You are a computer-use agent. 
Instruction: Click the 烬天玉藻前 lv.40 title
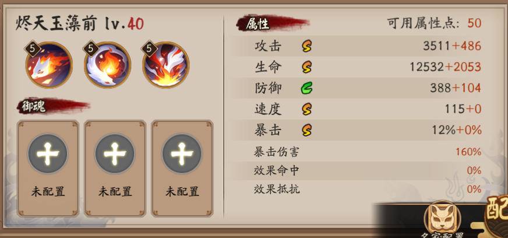point(80,24)
